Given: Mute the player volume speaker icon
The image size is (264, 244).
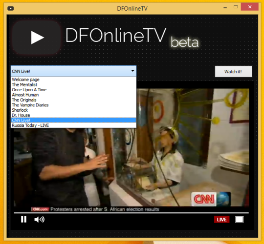Looking at the screenshot, I should tap(39, 220).
